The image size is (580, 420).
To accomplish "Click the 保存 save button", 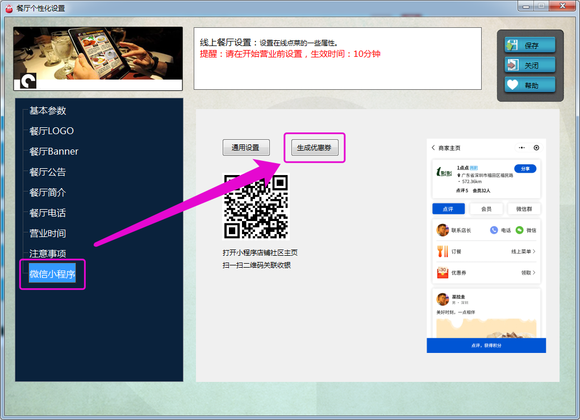I will coord(529,45).
